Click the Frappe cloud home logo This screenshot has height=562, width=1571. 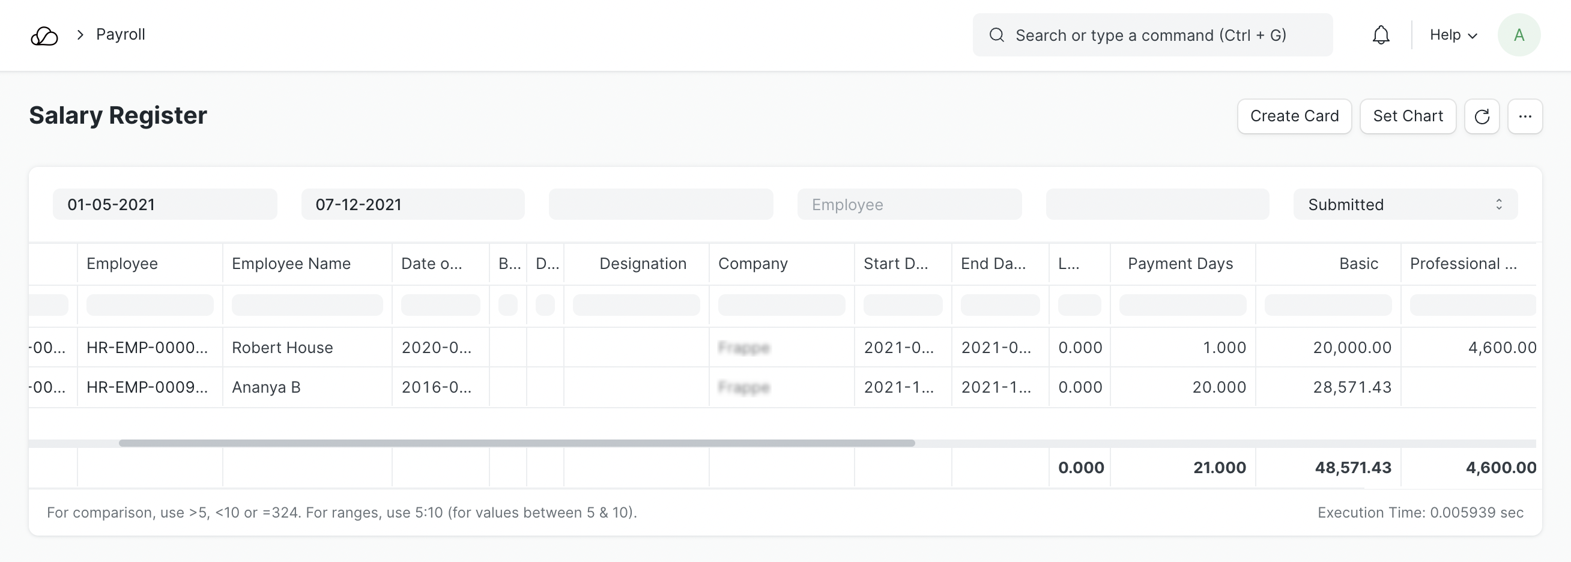coord(44,35)
